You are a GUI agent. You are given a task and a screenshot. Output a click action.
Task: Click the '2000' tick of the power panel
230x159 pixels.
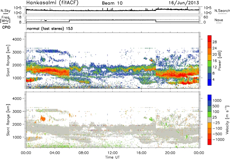tap(17, 65)
